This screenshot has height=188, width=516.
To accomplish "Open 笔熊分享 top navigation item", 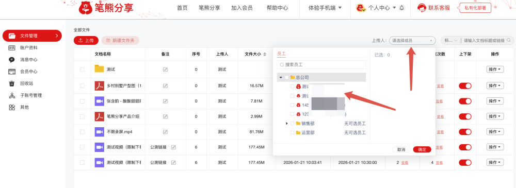I will pos(209,8).
